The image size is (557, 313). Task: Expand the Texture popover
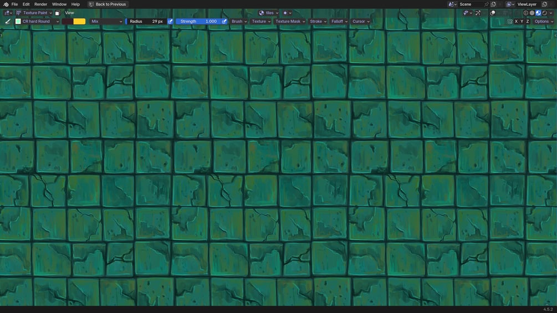260,21
